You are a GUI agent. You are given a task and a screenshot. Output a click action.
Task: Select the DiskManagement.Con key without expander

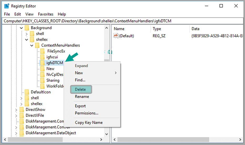pyautogui.click(x=45, y=121)
